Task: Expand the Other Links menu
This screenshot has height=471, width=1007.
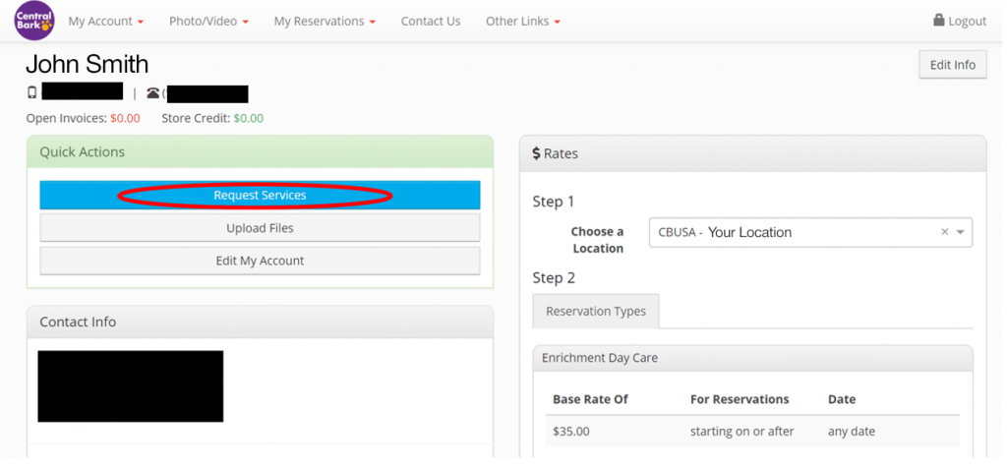Action: click(x=523, y=22)
